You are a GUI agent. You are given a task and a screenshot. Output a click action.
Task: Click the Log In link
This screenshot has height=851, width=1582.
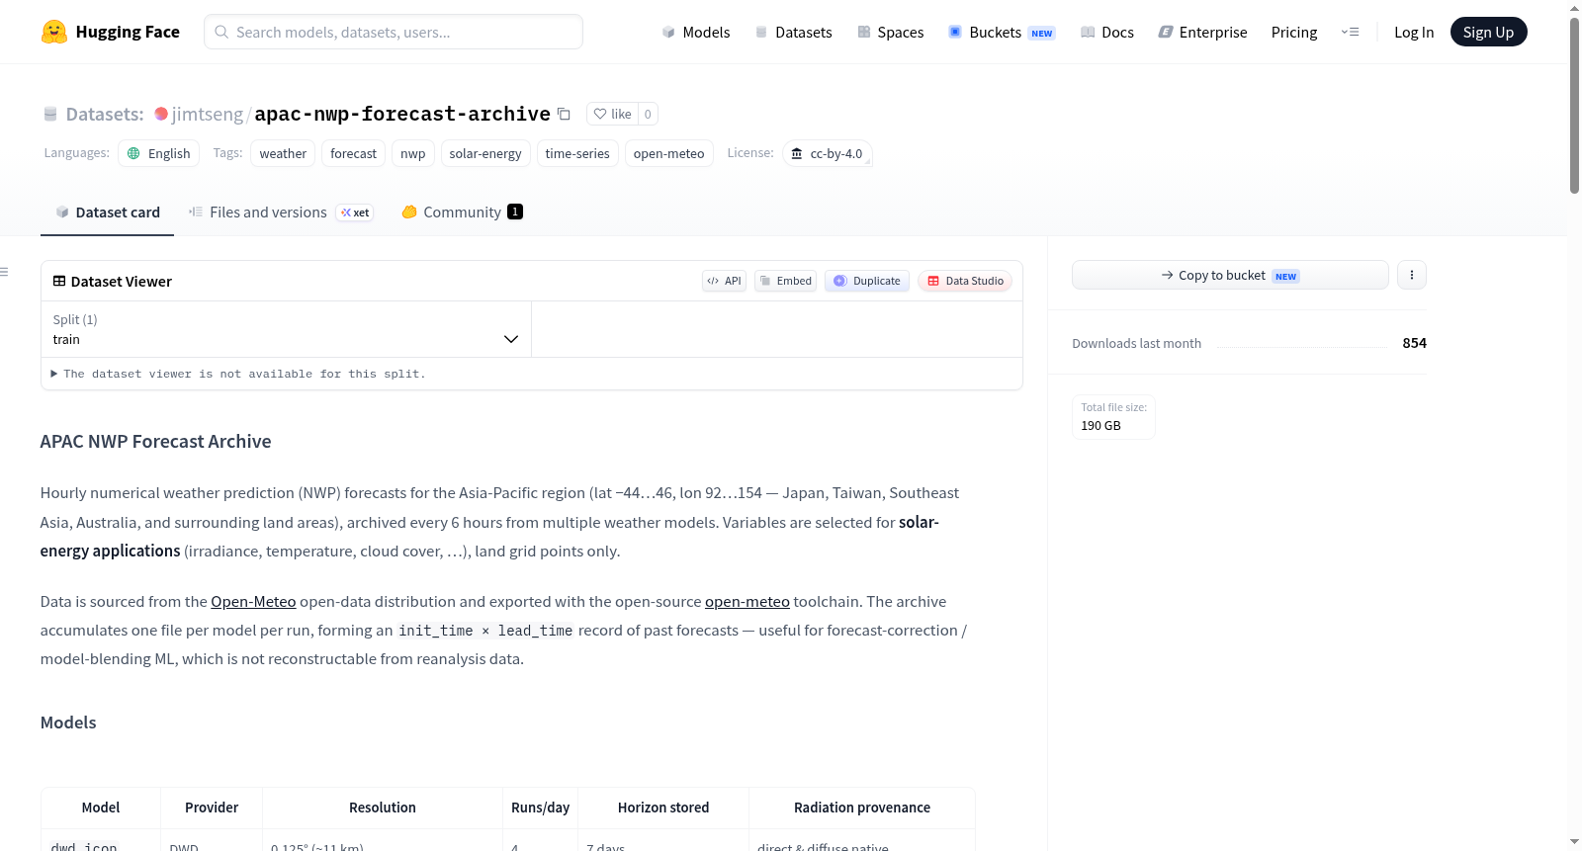[x=1414, y=32]
